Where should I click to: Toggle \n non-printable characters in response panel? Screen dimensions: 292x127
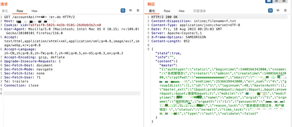[278, 11]
